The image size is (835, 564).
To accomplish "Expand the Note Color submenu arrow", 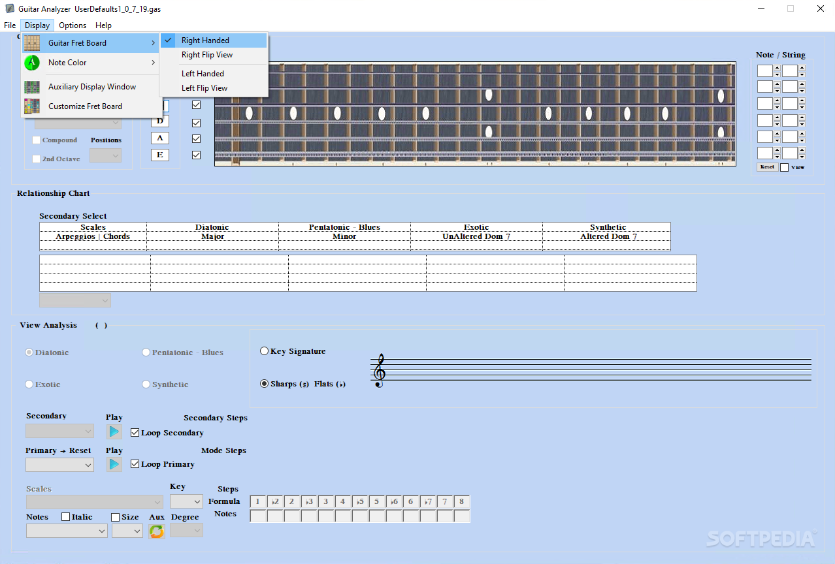I will tap(154, 63).
